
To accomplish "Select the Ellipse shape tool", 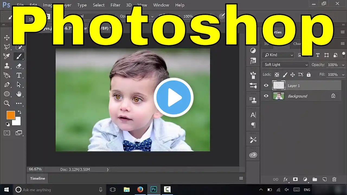I will coord(7,94).
